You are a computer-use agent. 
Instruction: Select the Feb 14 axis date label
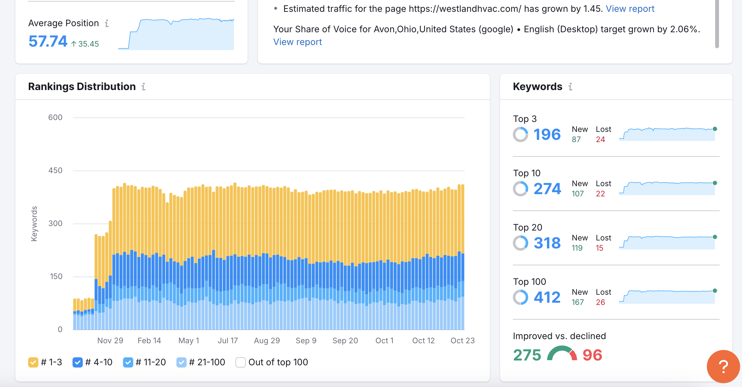[149, 341]
